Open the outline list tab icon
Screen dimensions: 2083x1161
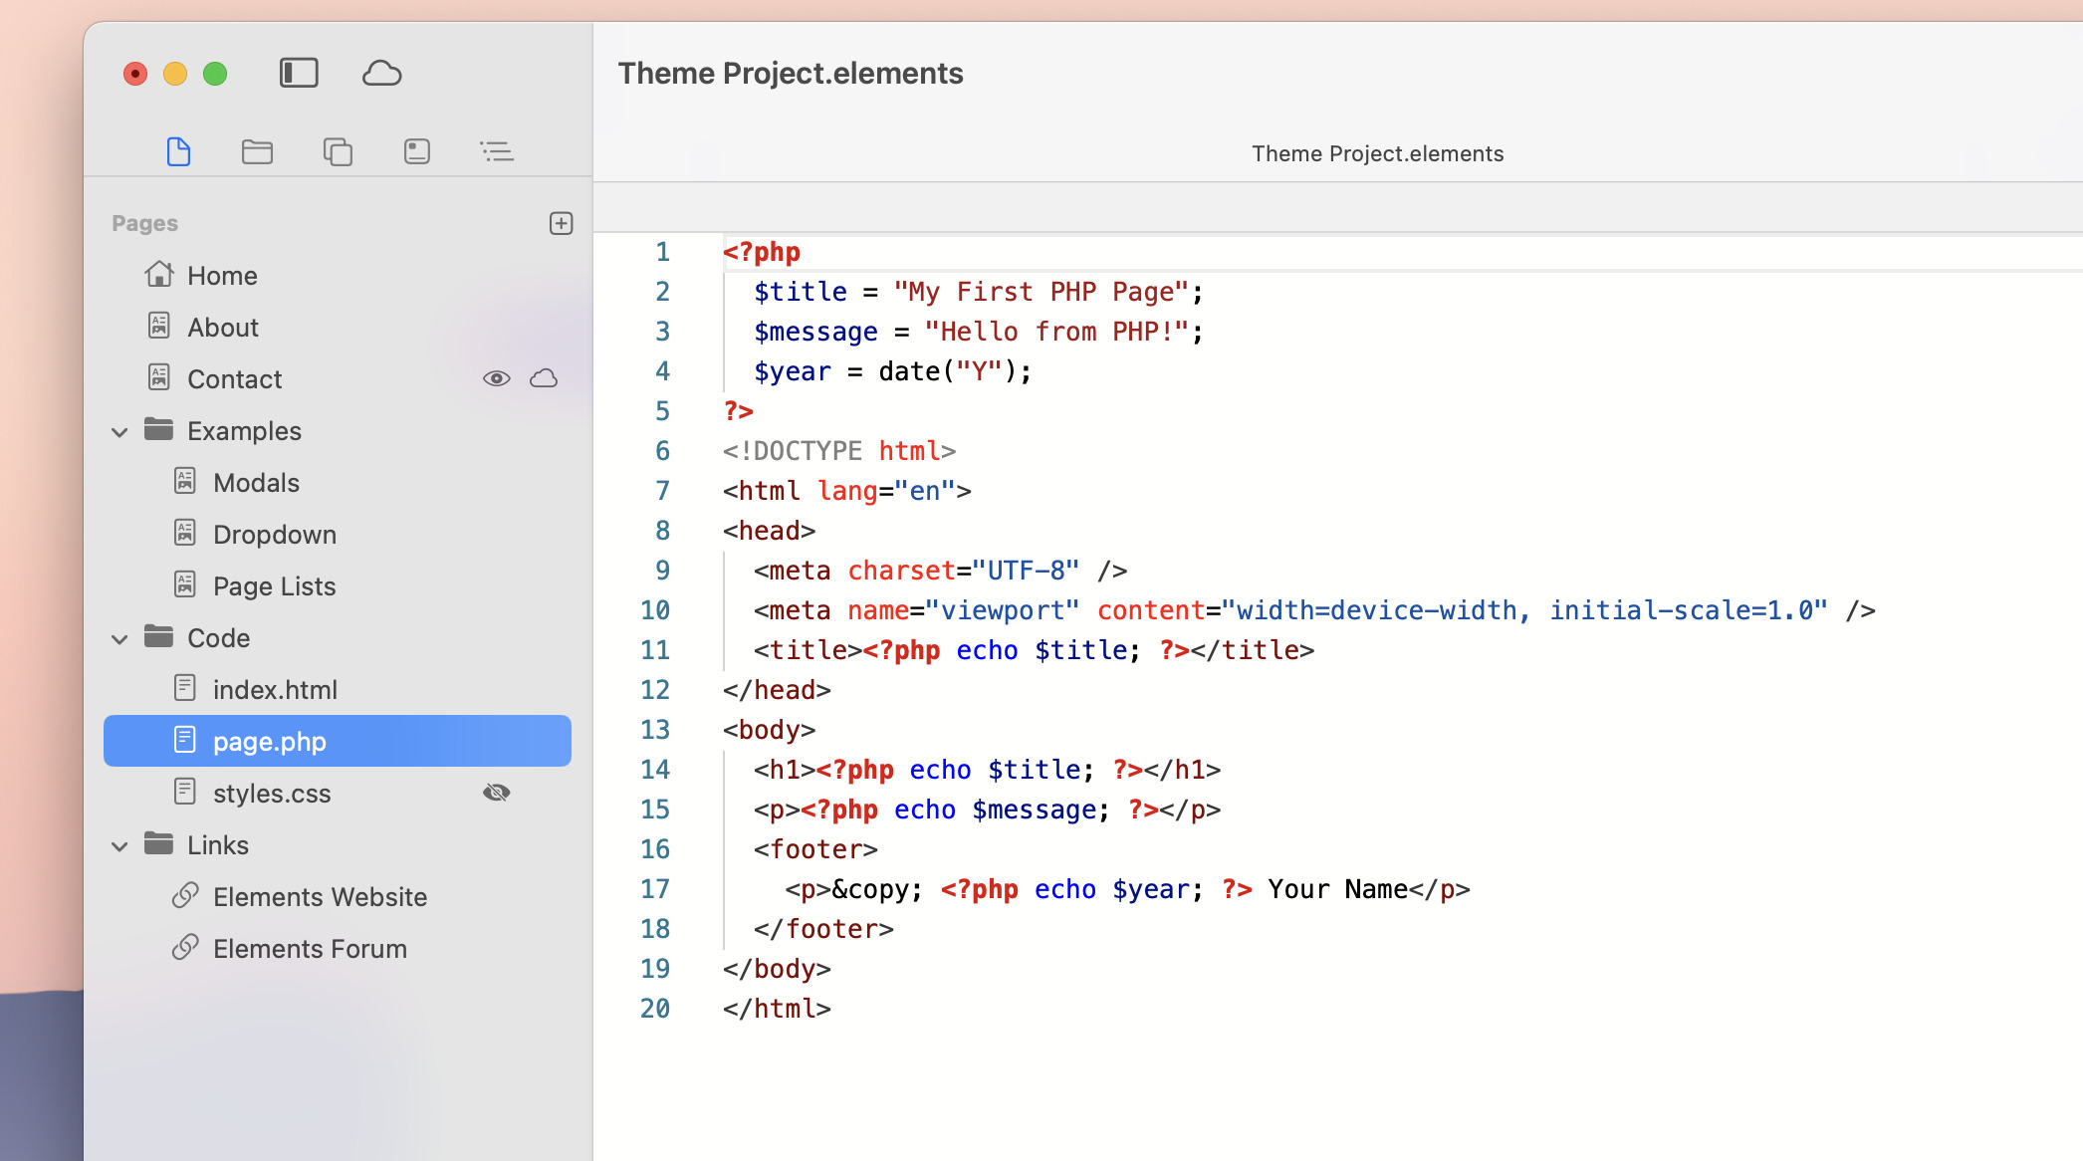[x=496, y=151]
